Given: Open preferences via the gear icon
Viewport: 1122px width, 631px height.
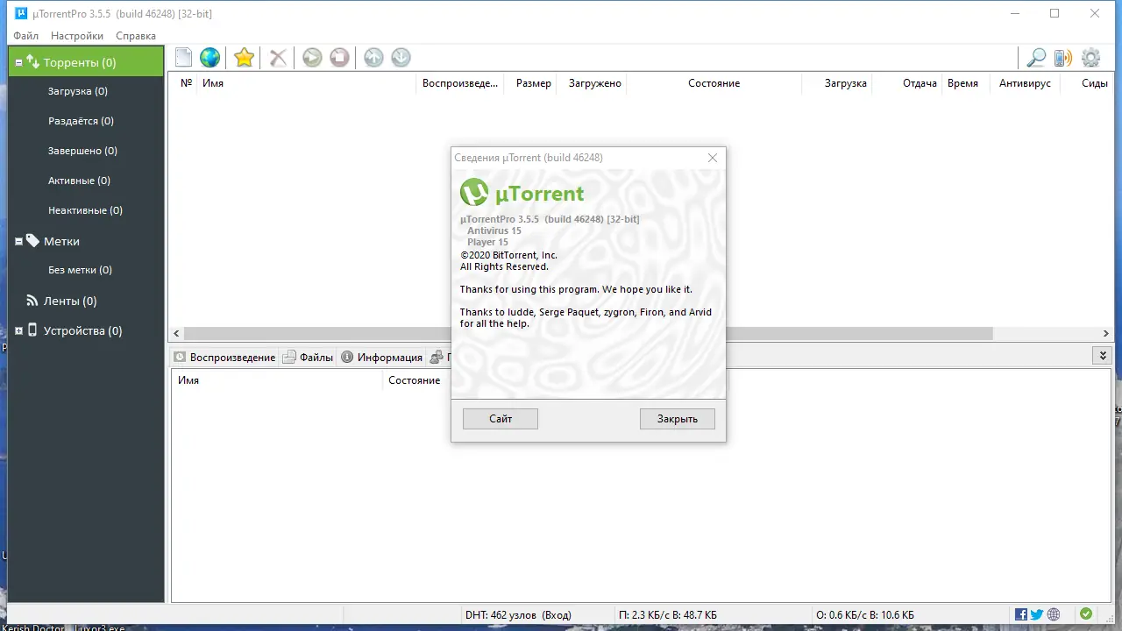Looking at the screenshot, I should tap(1090, 57).
